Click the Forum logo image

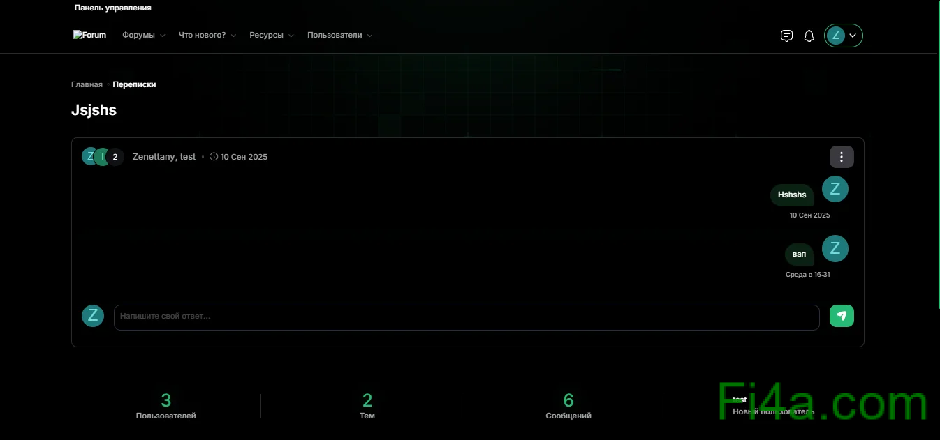pos(89,35)
